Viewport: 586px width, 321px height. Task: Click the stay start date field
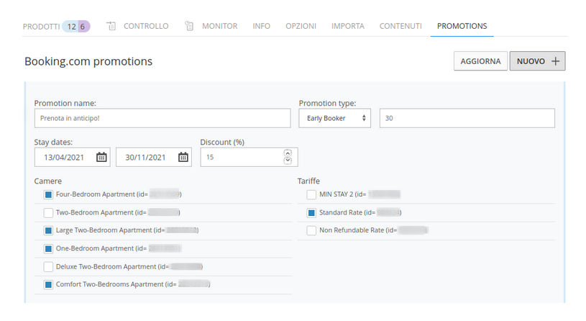pyautogui.click(x=72, y=157)
